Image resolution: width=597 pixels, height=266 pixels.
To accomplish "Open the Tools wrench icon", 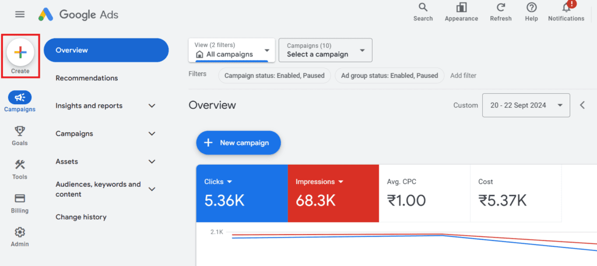I will (x=20, y=165).
